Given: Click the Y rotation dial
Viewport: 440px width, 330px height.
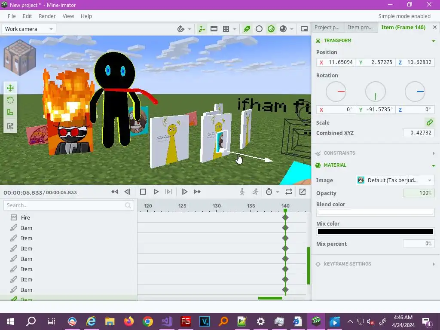Looking at the screenshot, I should [x=376, y=92].
